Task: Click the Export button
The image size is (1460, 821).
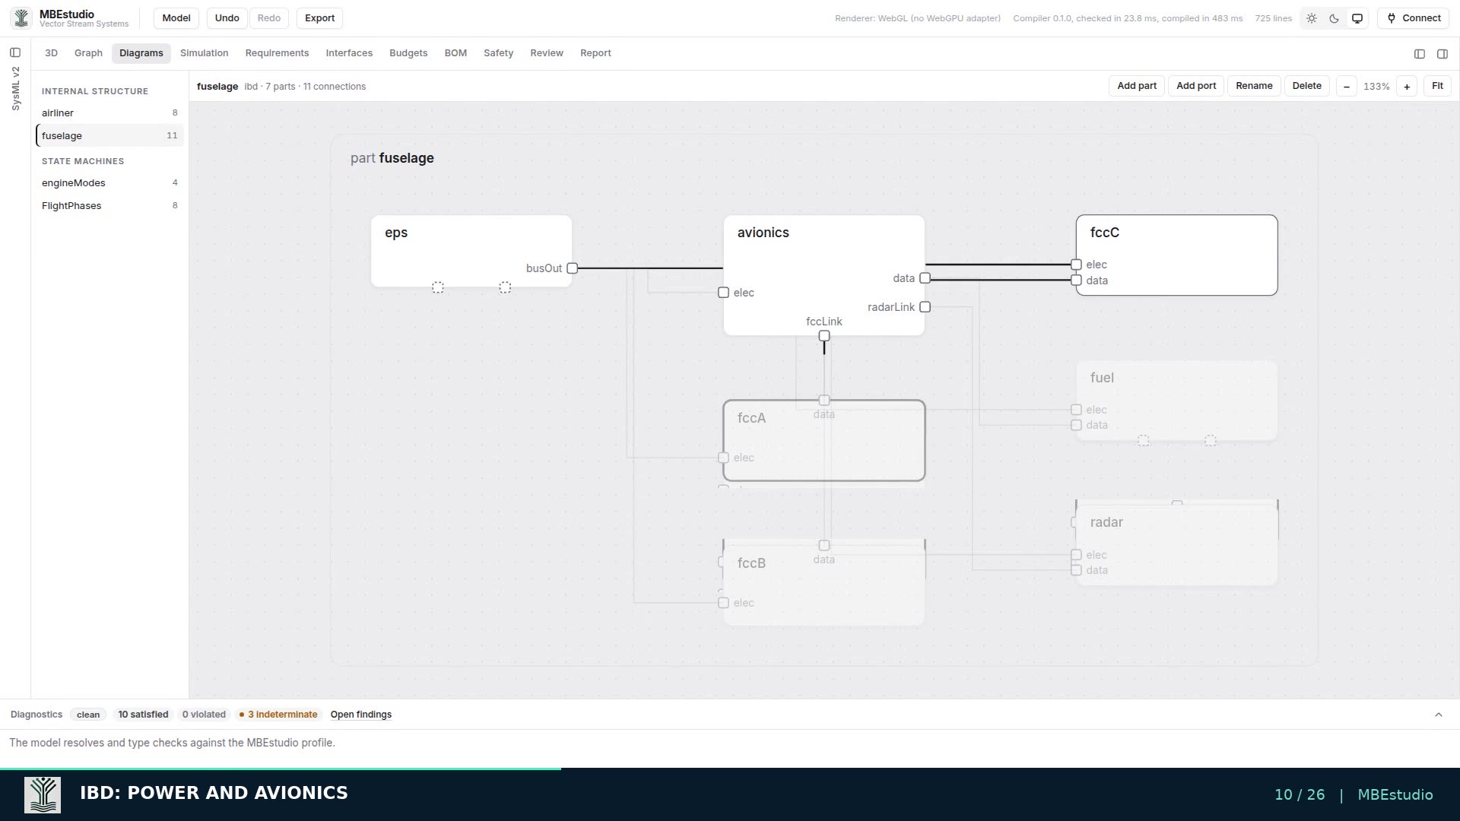Action: click(x=319, y=18)
